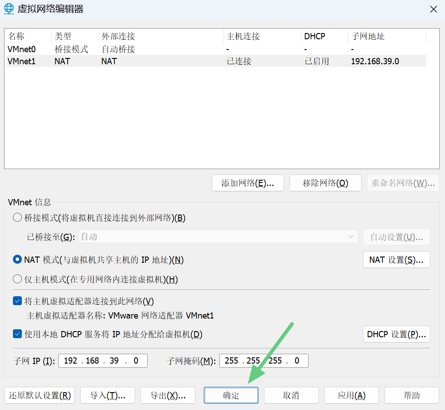This screenshot has height=410, width=445.
Task: Click the 自动桥接 cell in VMnet0 row
Action: tap(118, 49)
